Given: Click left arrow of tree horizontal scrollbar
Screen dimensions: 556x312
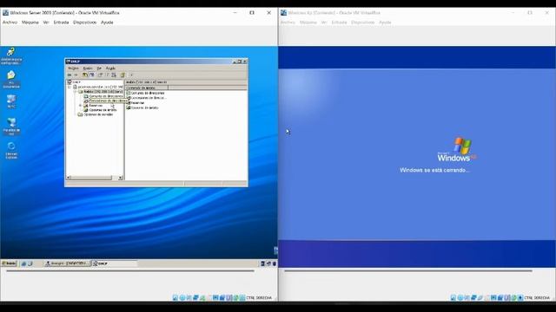Looking at the screenshot, I should coord(69,178).
